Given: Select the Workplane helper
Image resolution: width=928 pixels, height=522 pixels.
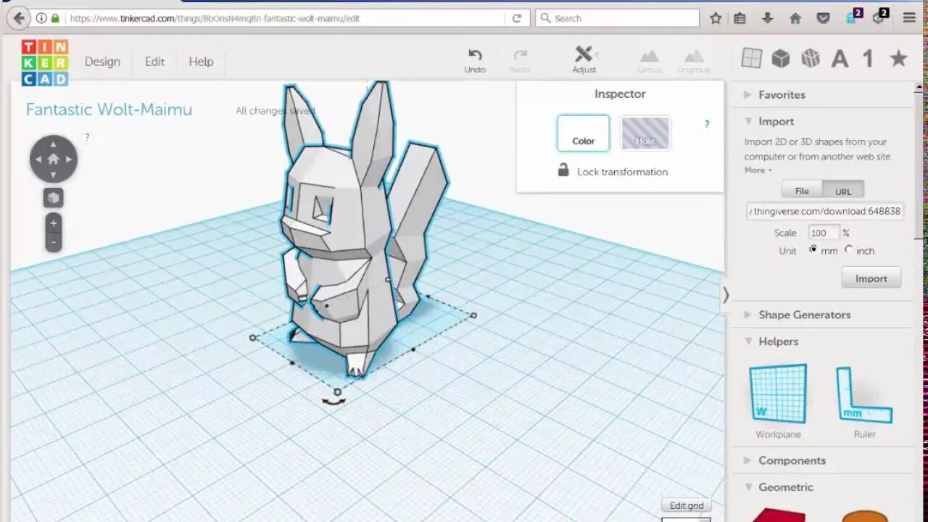Looking at the screenshot, I should click(x=778, y=401).
